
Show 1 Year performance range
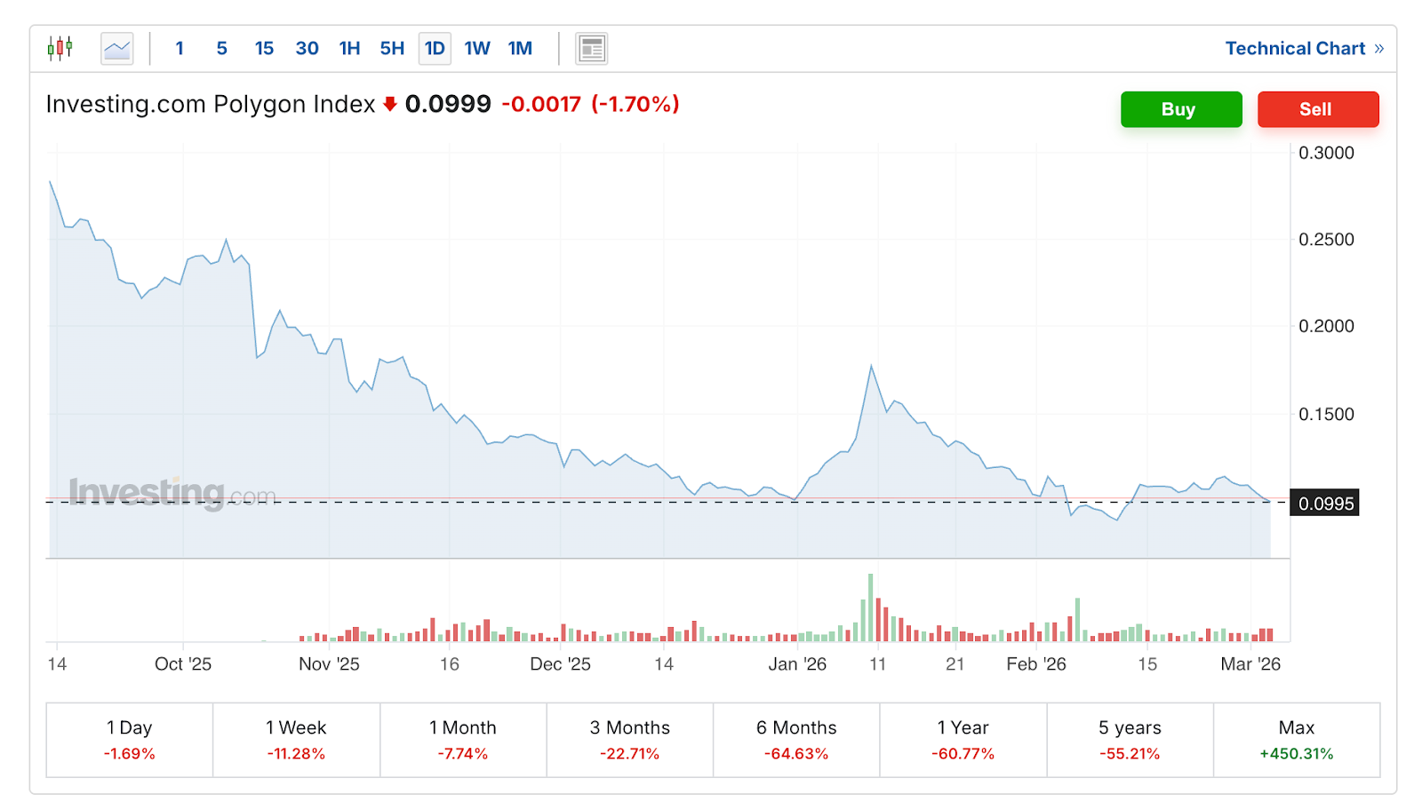963,740
